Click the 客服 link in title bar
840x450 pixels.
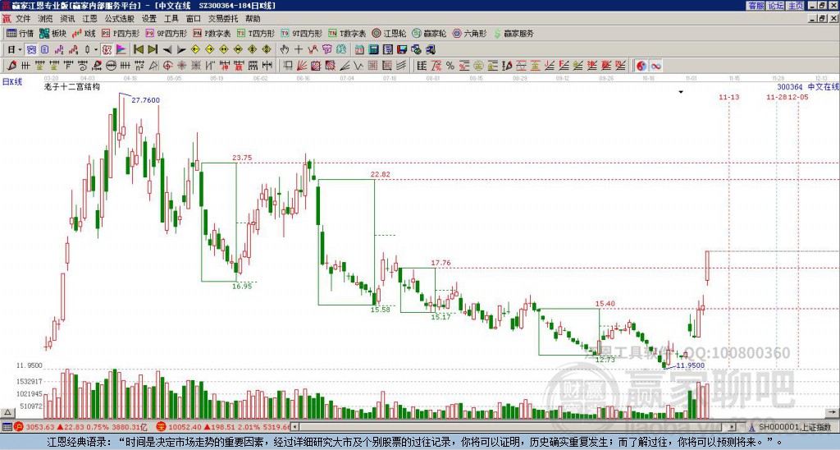point(756,6)
